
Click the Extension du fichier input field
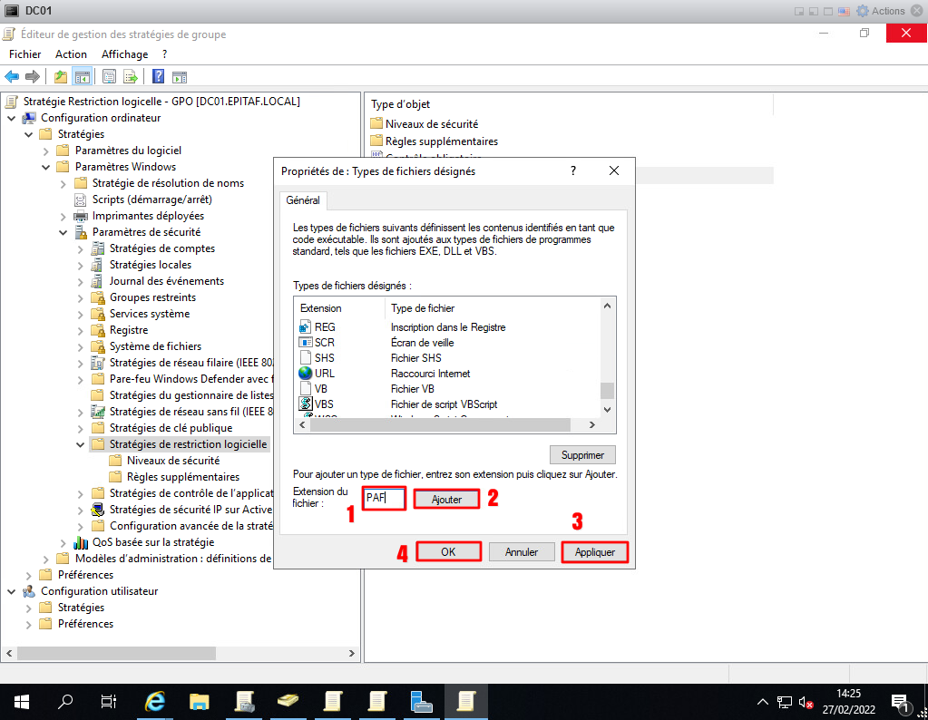(x=383, y=498)
